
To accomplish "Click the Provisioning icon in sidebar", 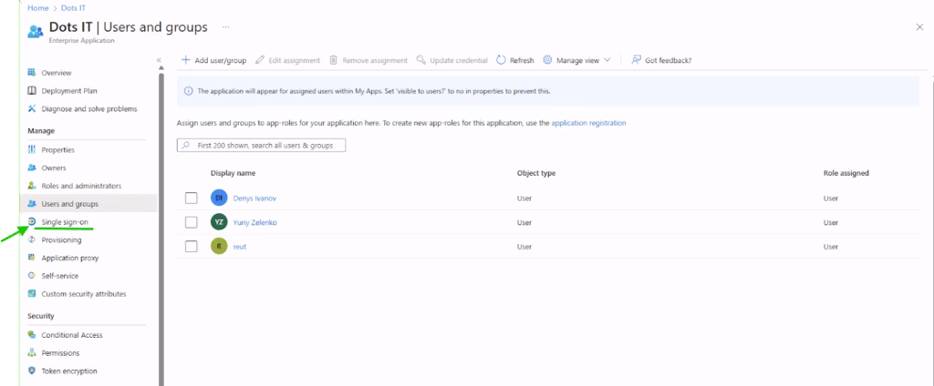I will 32,240.
